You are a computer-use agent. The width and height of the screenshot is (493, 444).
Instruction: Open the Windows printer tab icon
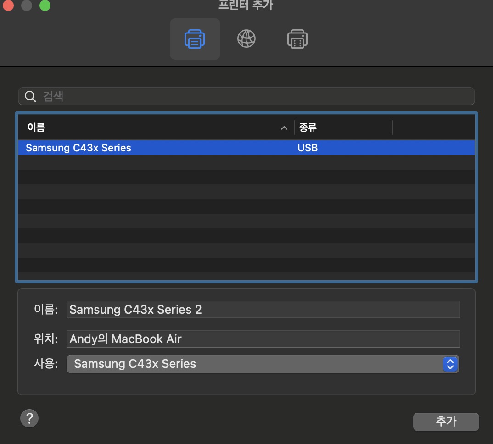(297, 39)
